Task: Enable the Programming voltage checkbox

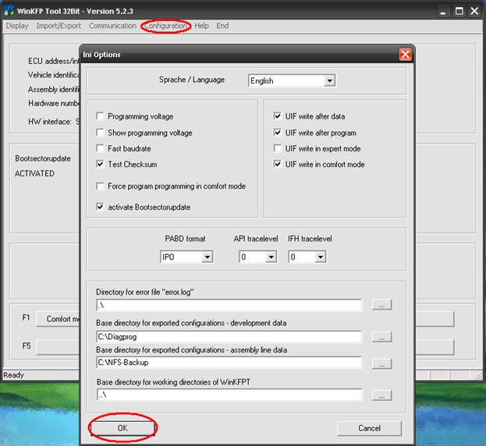Action: tap(100, 116)
